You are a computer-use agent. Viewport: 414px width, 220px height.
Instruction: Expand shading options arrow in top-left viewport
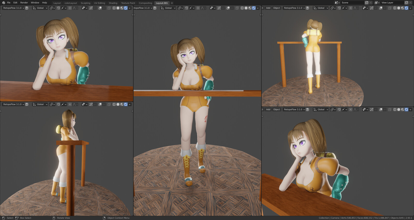[130, 8]
